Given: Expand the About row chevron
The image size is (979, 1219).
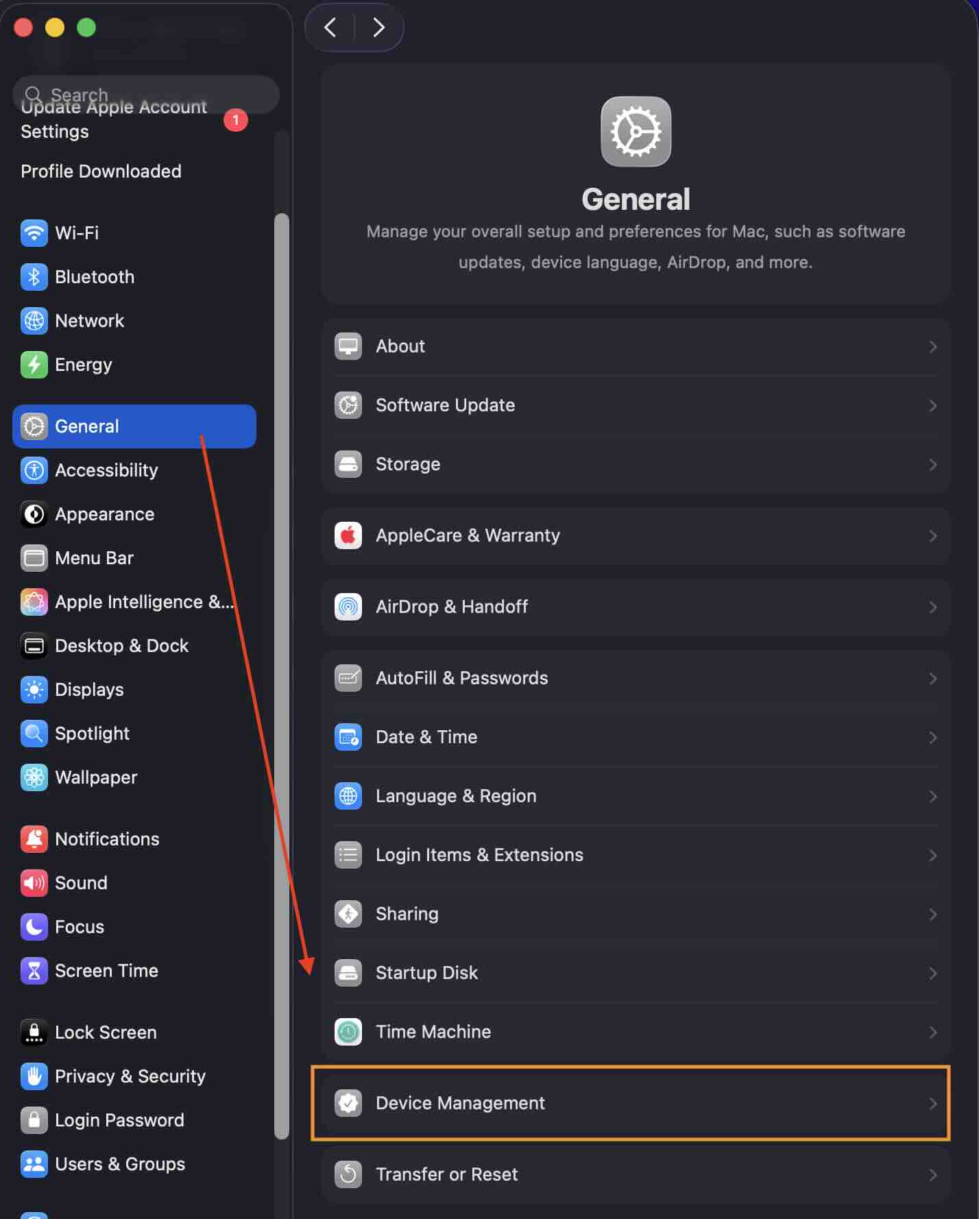Looking at the screenshot, I should point(932,347).
